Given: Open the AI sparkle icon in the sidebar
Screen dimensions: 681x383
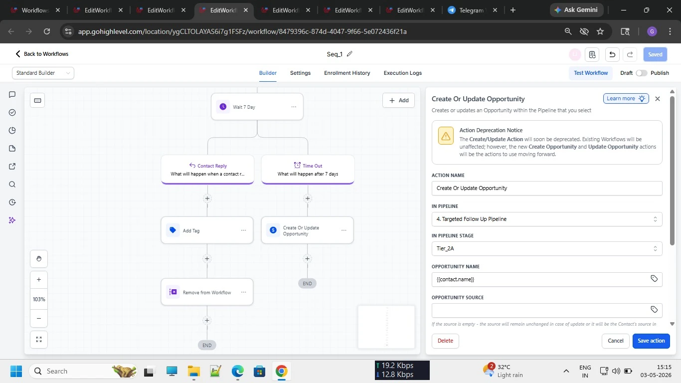Looking at the screenshot, I should tap(12, 220).
